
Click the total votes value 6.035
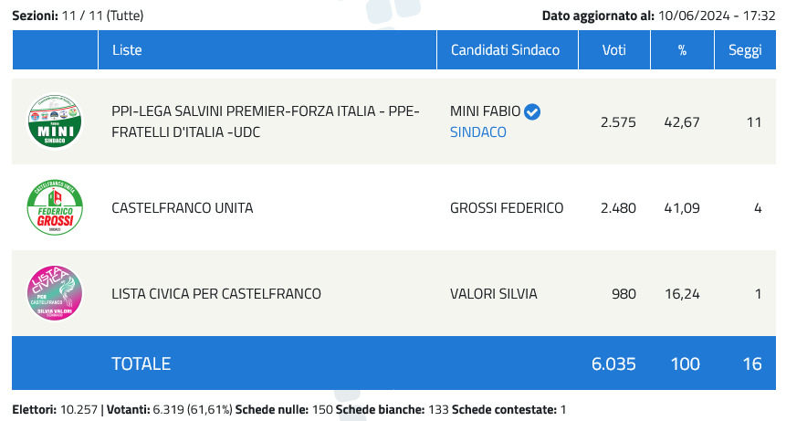pos(613,363)
